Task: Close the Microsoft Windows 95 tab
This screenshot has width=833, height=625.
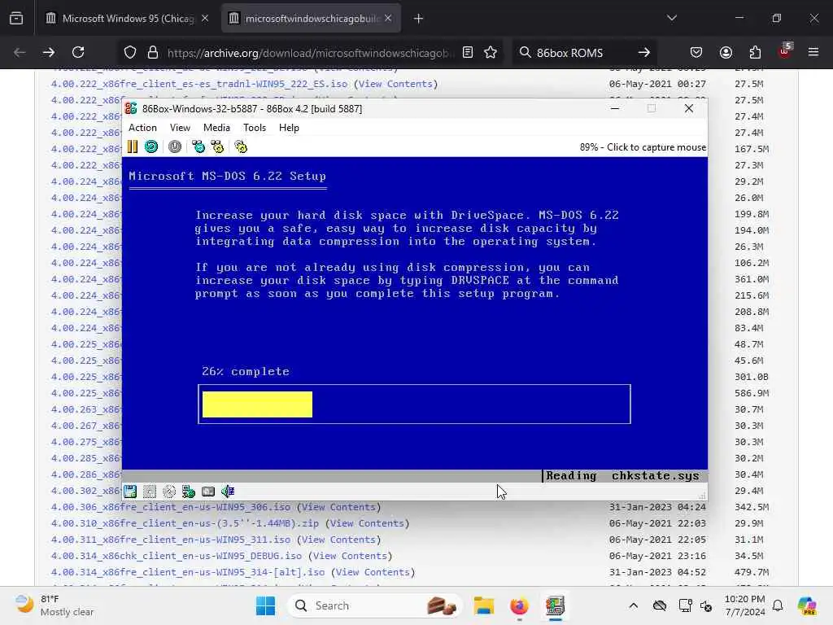Action: 205,18
